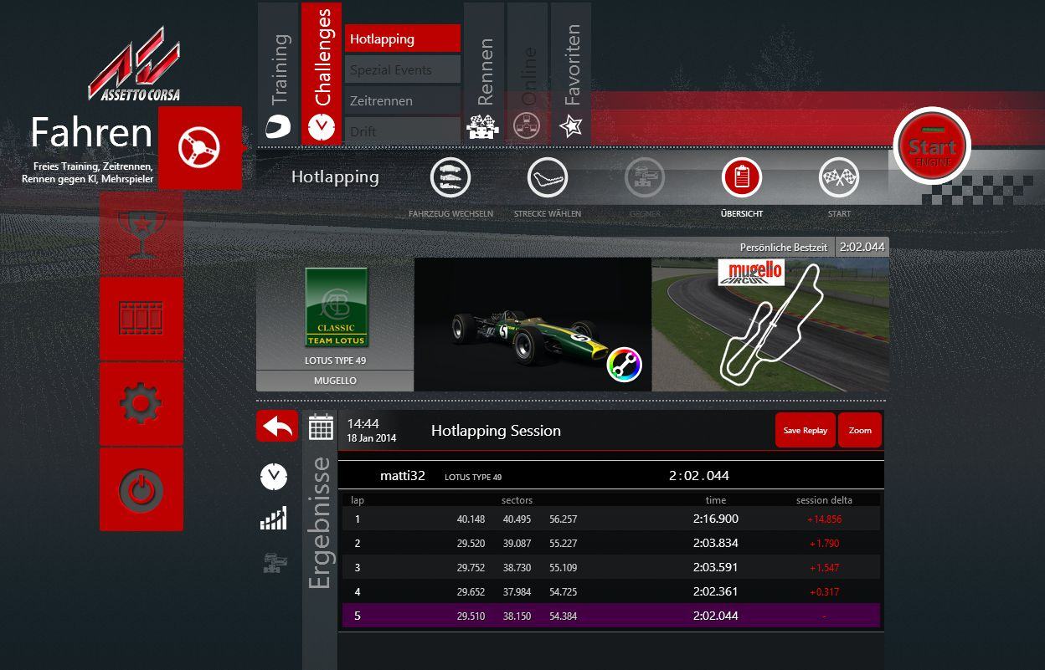Open the Übersicht clipboard icon
This screenshot has width=1045, height=670.
tap(742, 177)
